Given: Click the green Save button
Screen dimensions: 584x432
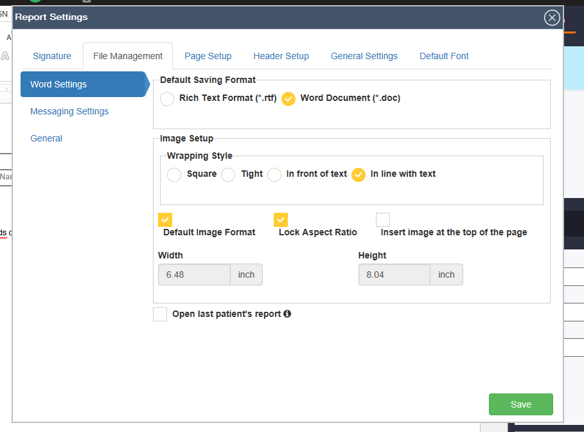Looking at the screenshot, I should coord(520,404).
